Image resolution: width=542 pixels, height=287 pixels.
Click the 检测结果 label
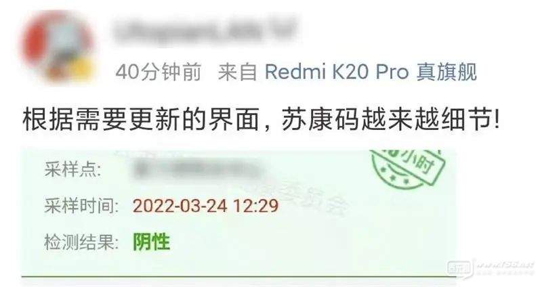pos(81,242)
